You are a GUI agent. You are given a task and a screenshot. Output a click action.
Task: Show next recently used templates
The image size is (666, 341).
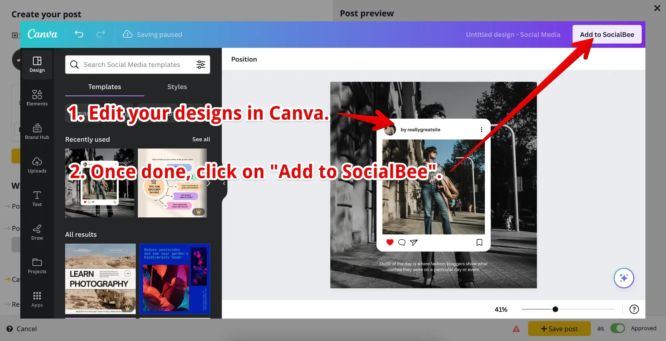[x=209, y=183]
